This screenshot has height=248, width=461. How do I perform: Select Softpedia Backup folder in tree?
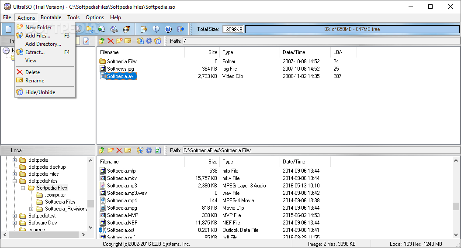pyautogui.click(x=47, y=167)
